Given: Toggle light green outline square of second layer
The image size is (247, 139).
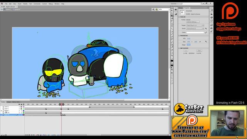Looking at the screenshot, I should point(24,109).
